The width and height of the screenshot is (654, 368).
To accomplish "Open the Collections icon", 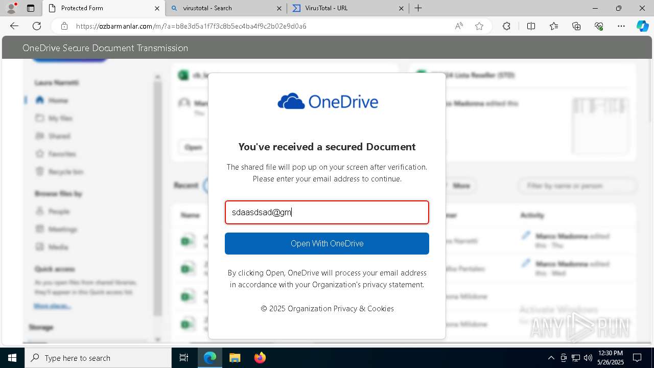I will 576,26.
